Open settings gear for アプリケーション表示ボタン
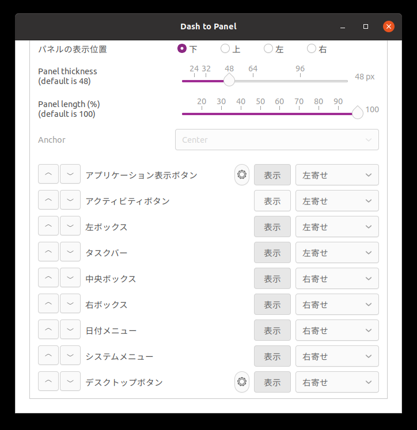The width and height of the screenshot is (417, 430). 242,174
